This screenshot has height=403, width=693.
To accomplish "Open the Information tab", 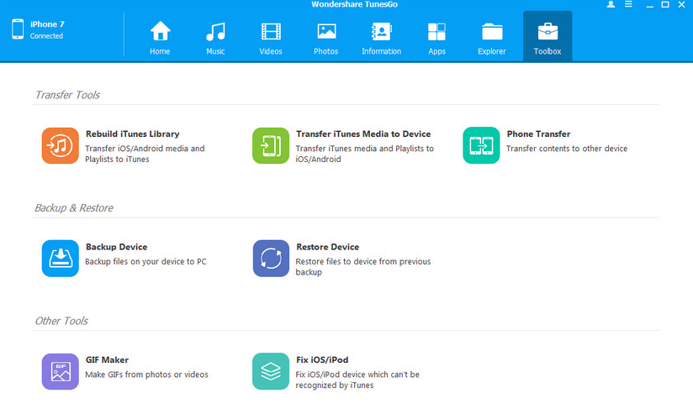I will tap(382, 38).
